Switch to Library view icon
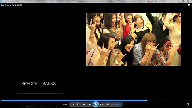This screenshot has height=108, width=192. click(189, 5)
